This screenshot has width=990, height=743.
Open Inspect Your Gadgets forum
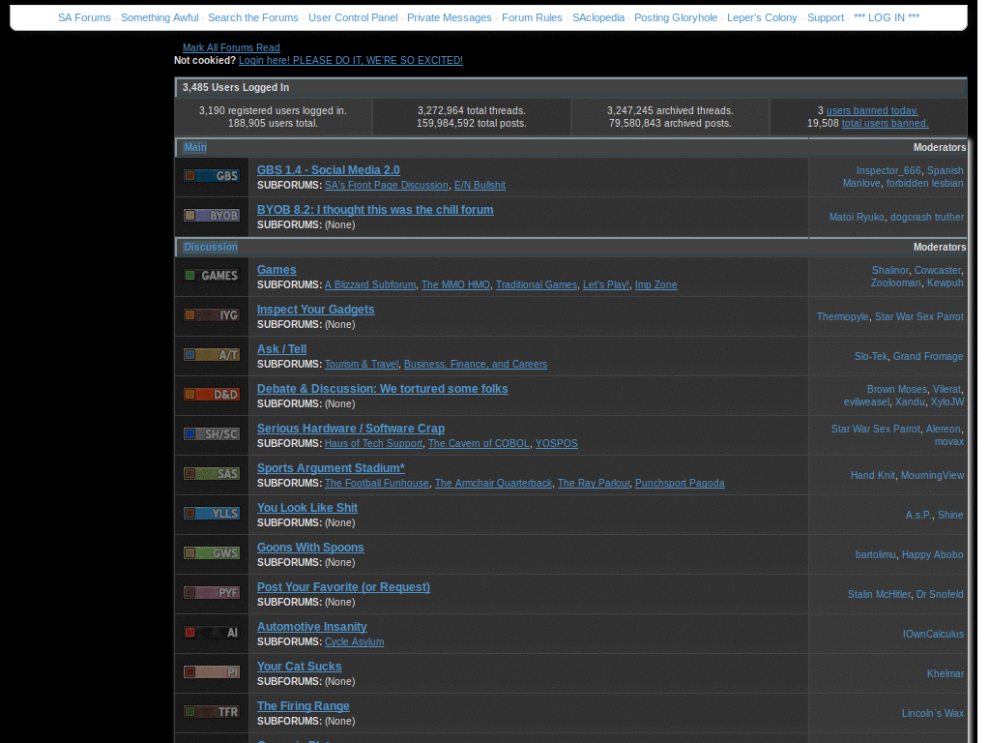click(x=316, y=310)
